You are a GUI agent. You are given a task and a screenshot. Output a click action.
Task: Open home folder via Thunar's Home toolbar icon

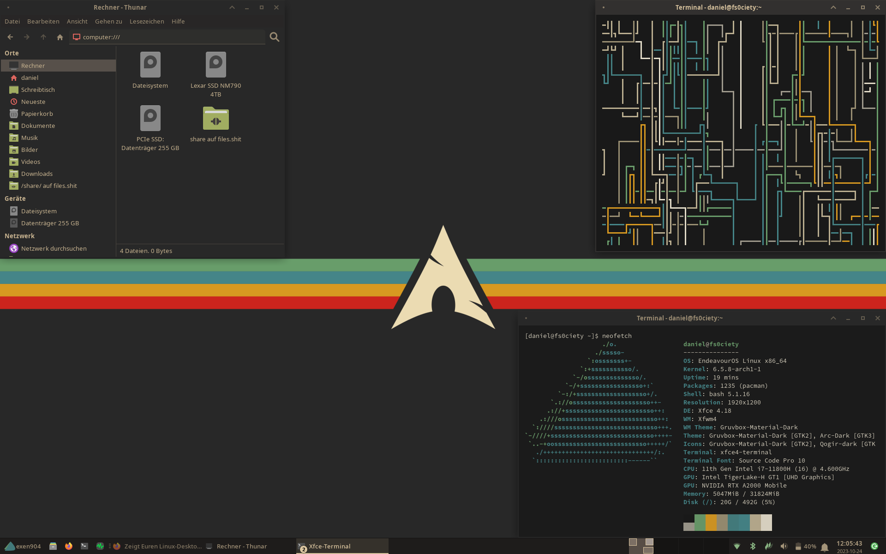tap(60, 37)
